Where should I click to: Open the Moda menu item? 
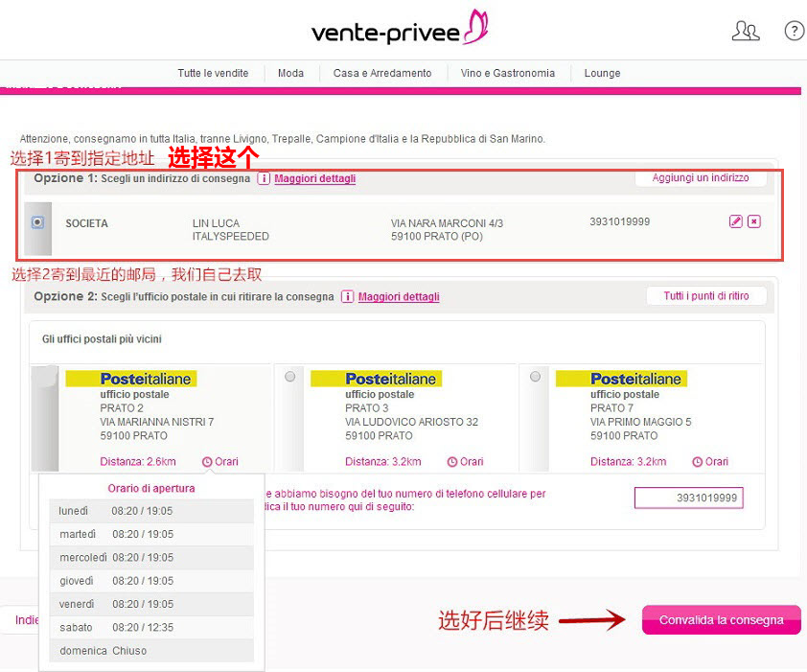pos(290,73)
